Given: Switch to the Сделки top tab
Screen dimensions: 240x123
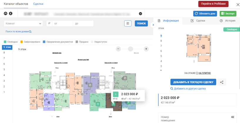Looking at the screenshot, I should click(x=38, y=4).
